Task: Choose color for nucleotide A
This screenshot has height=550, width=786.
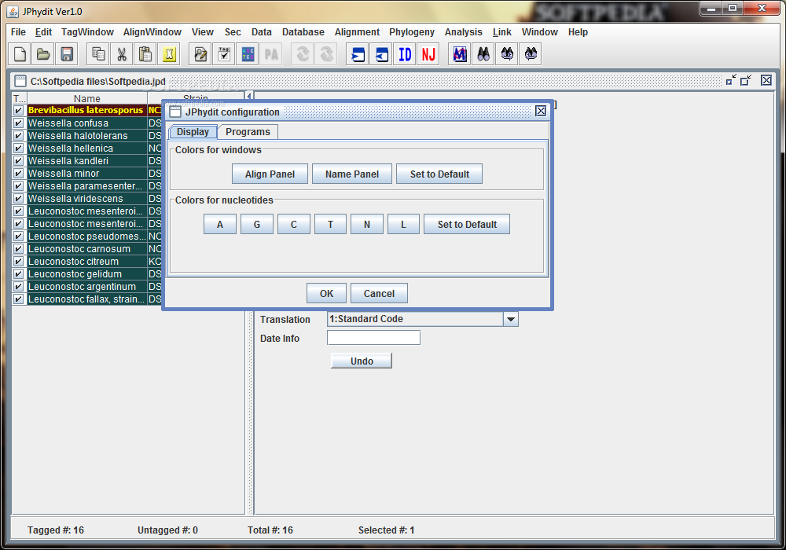Action: pos(219,224)
